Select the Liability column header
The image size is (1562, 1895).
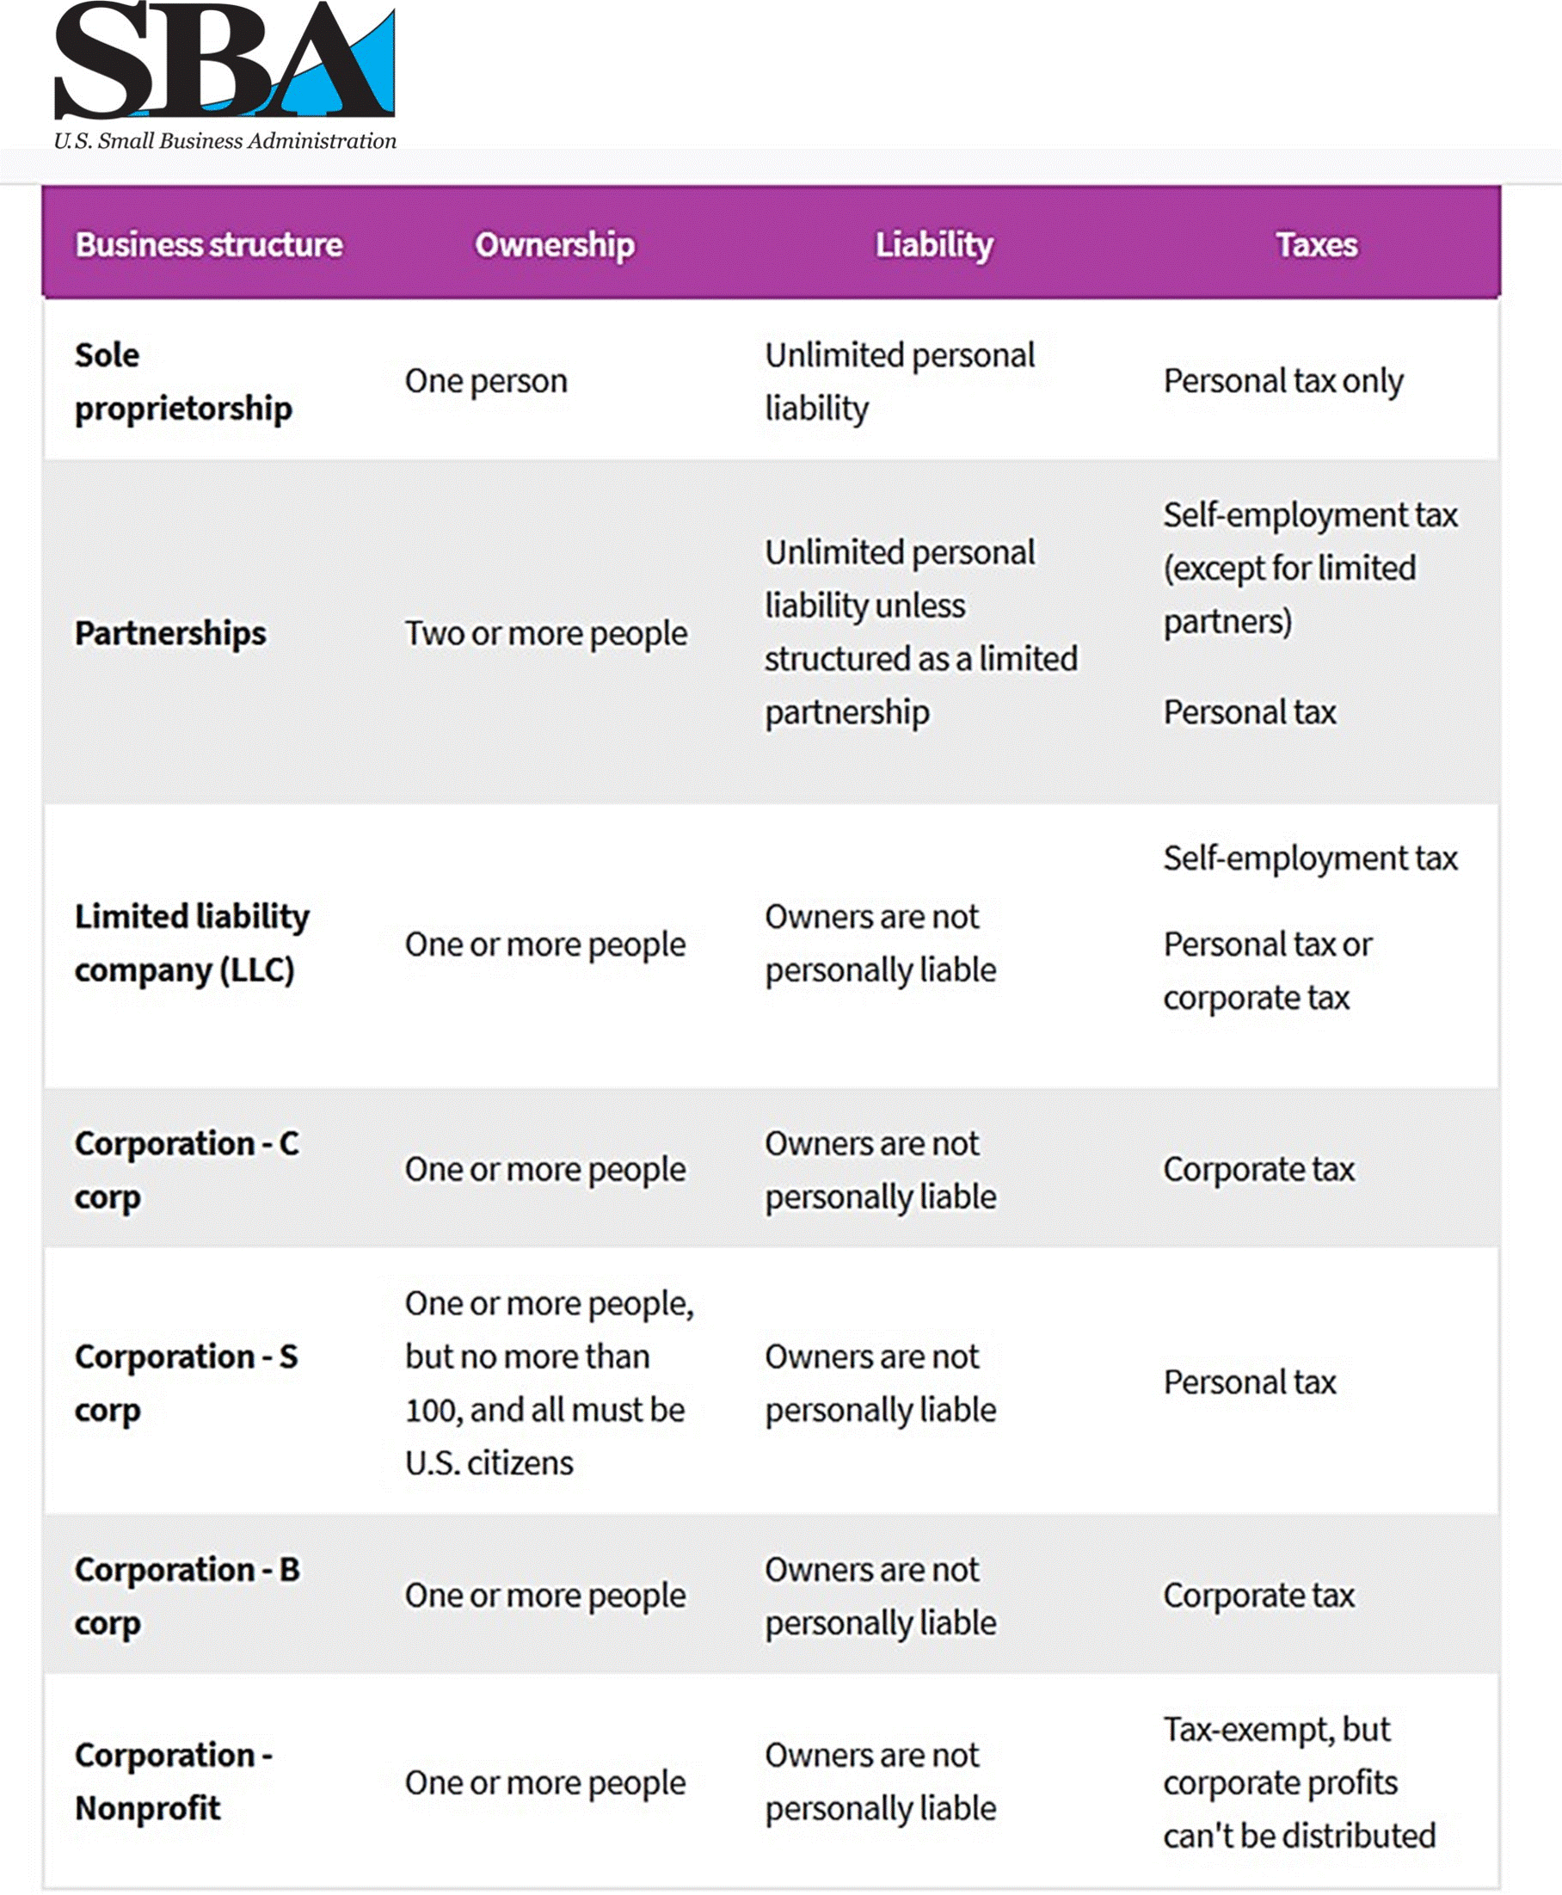pyautogui.click(x=934, y=245)
